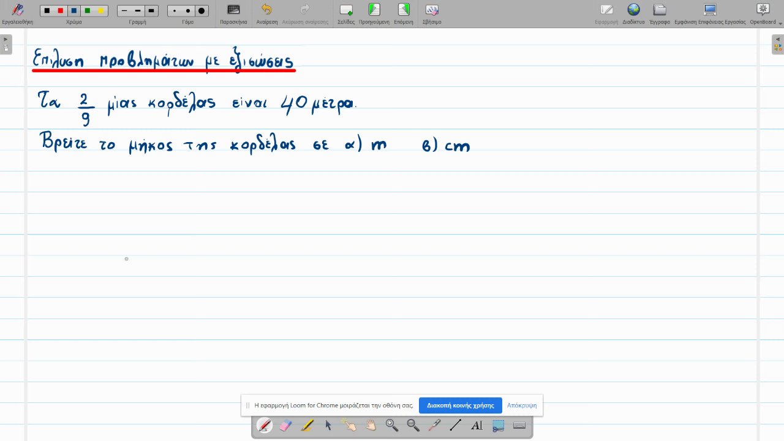Open the OpenBoard main menu

(763, 13)
